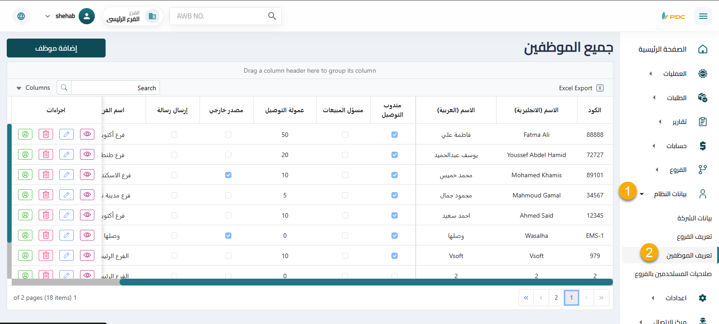
Task: Collapse the بيانات النظام sidebar menu
Action: coord(642,194)
